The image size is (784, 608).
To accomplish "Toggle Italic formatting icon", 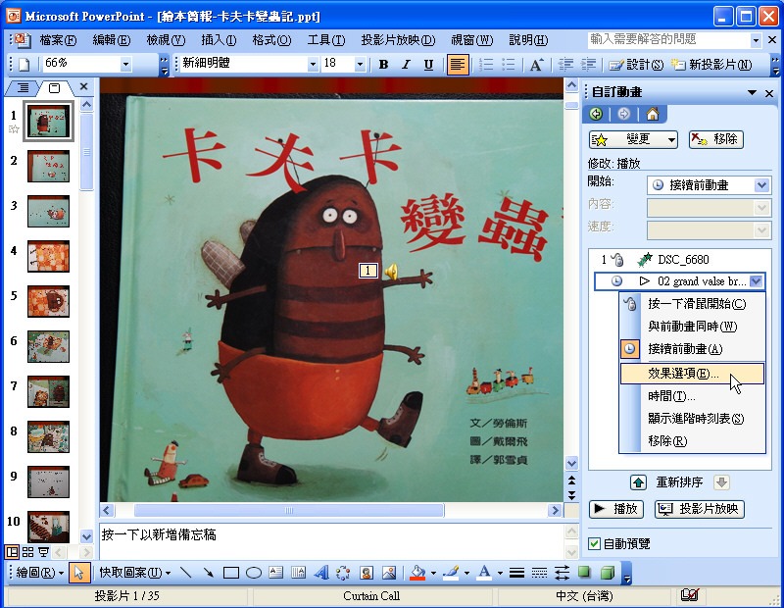I will (406, 64).
